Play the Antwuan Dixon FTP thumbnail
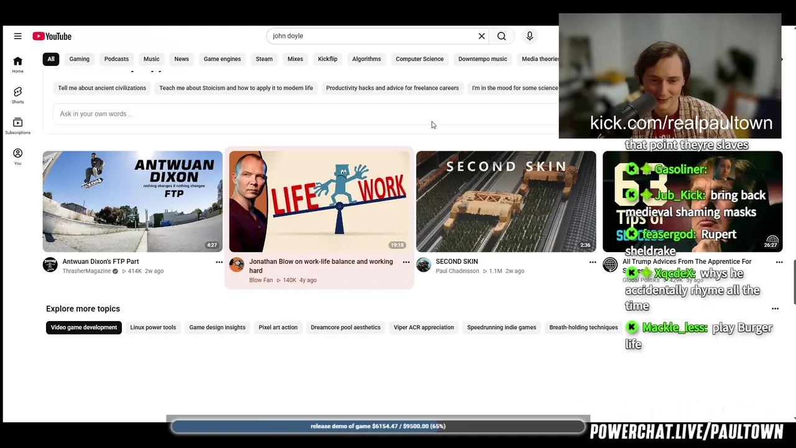Screen dimensions: 796x448 (x=132, y=202)
